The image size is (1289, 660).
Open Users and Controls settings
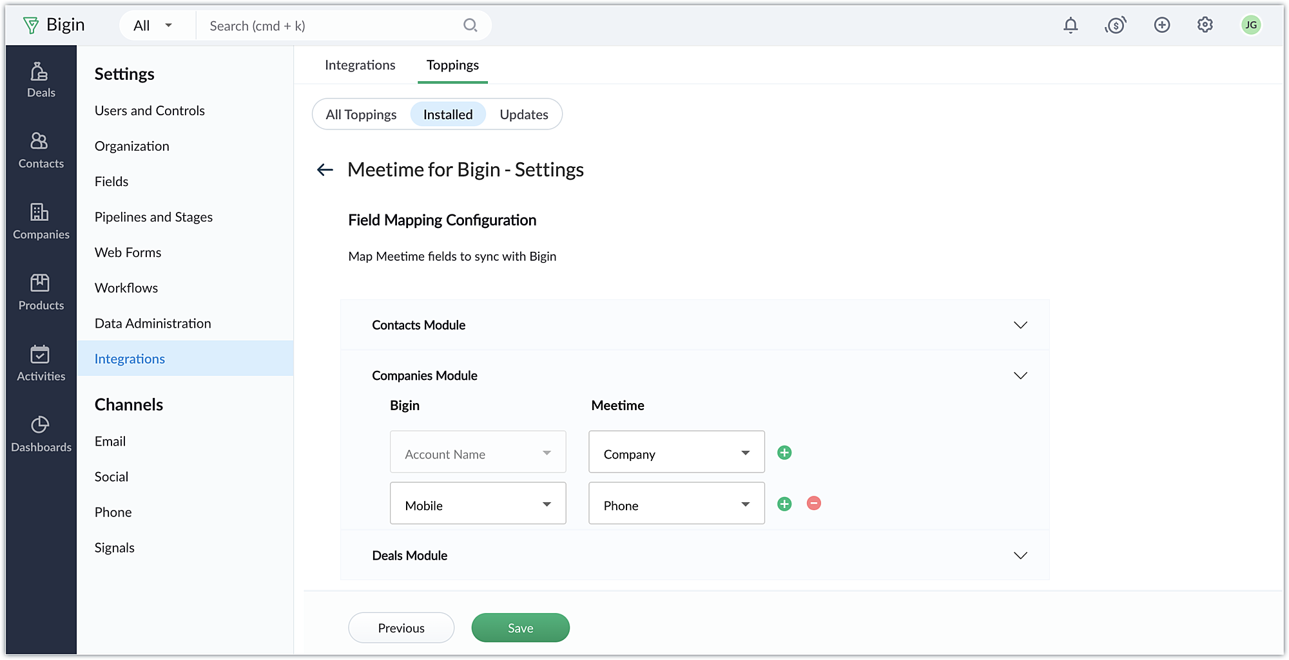[150, 111]
